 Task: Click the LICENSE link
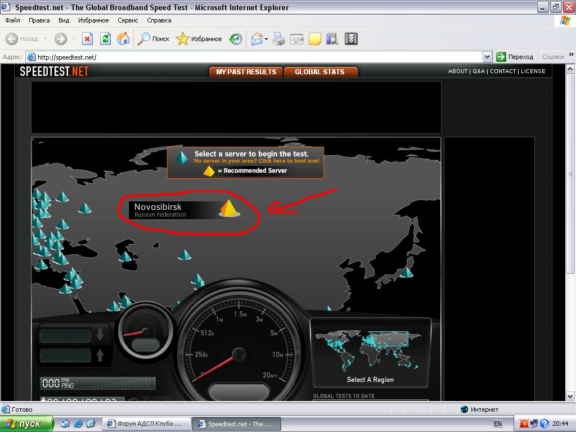click(x=533, y=71)
